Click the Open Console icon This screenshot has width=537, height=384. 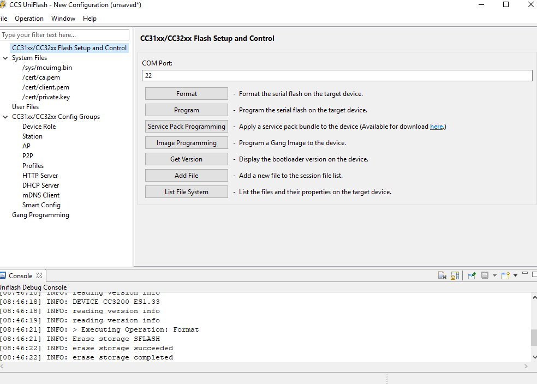[x=505, y=276]
